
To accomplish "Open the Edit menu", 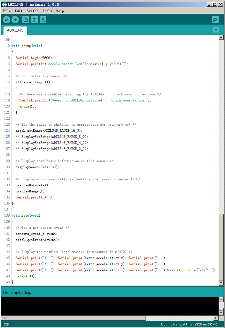I will (x=19, y=11).
